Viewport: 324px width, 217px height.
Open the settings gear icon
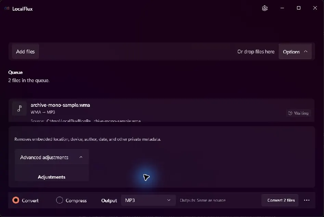[x=265, y=8]
